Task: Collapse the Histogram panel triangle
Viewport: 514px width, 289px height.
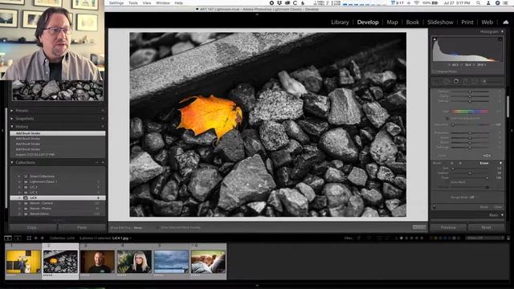Action: click(502, 31)
